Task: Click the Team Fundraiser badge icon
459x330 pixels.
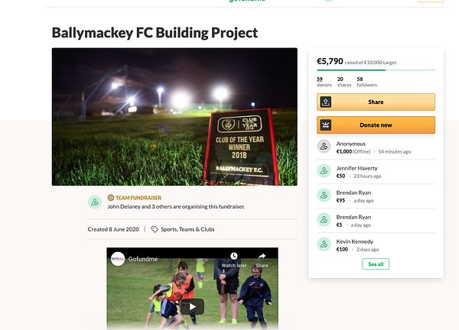Action: (x=111, y=198)
